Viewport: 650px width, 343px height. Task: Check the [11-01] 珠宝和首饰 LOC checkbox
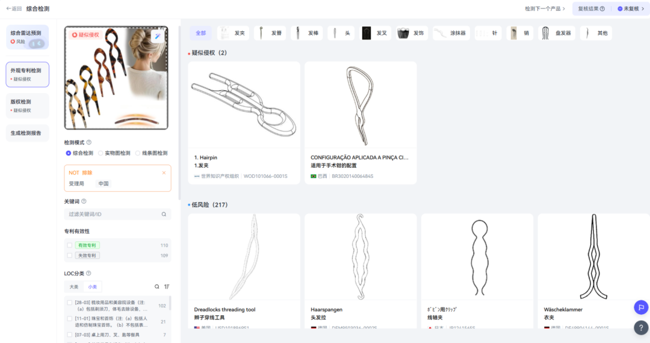click(70, 318)
